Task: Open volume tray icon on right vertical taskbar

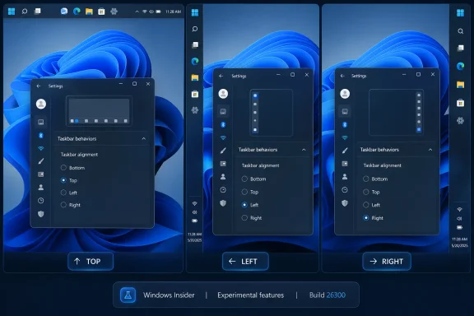Action: coord(459,218)
